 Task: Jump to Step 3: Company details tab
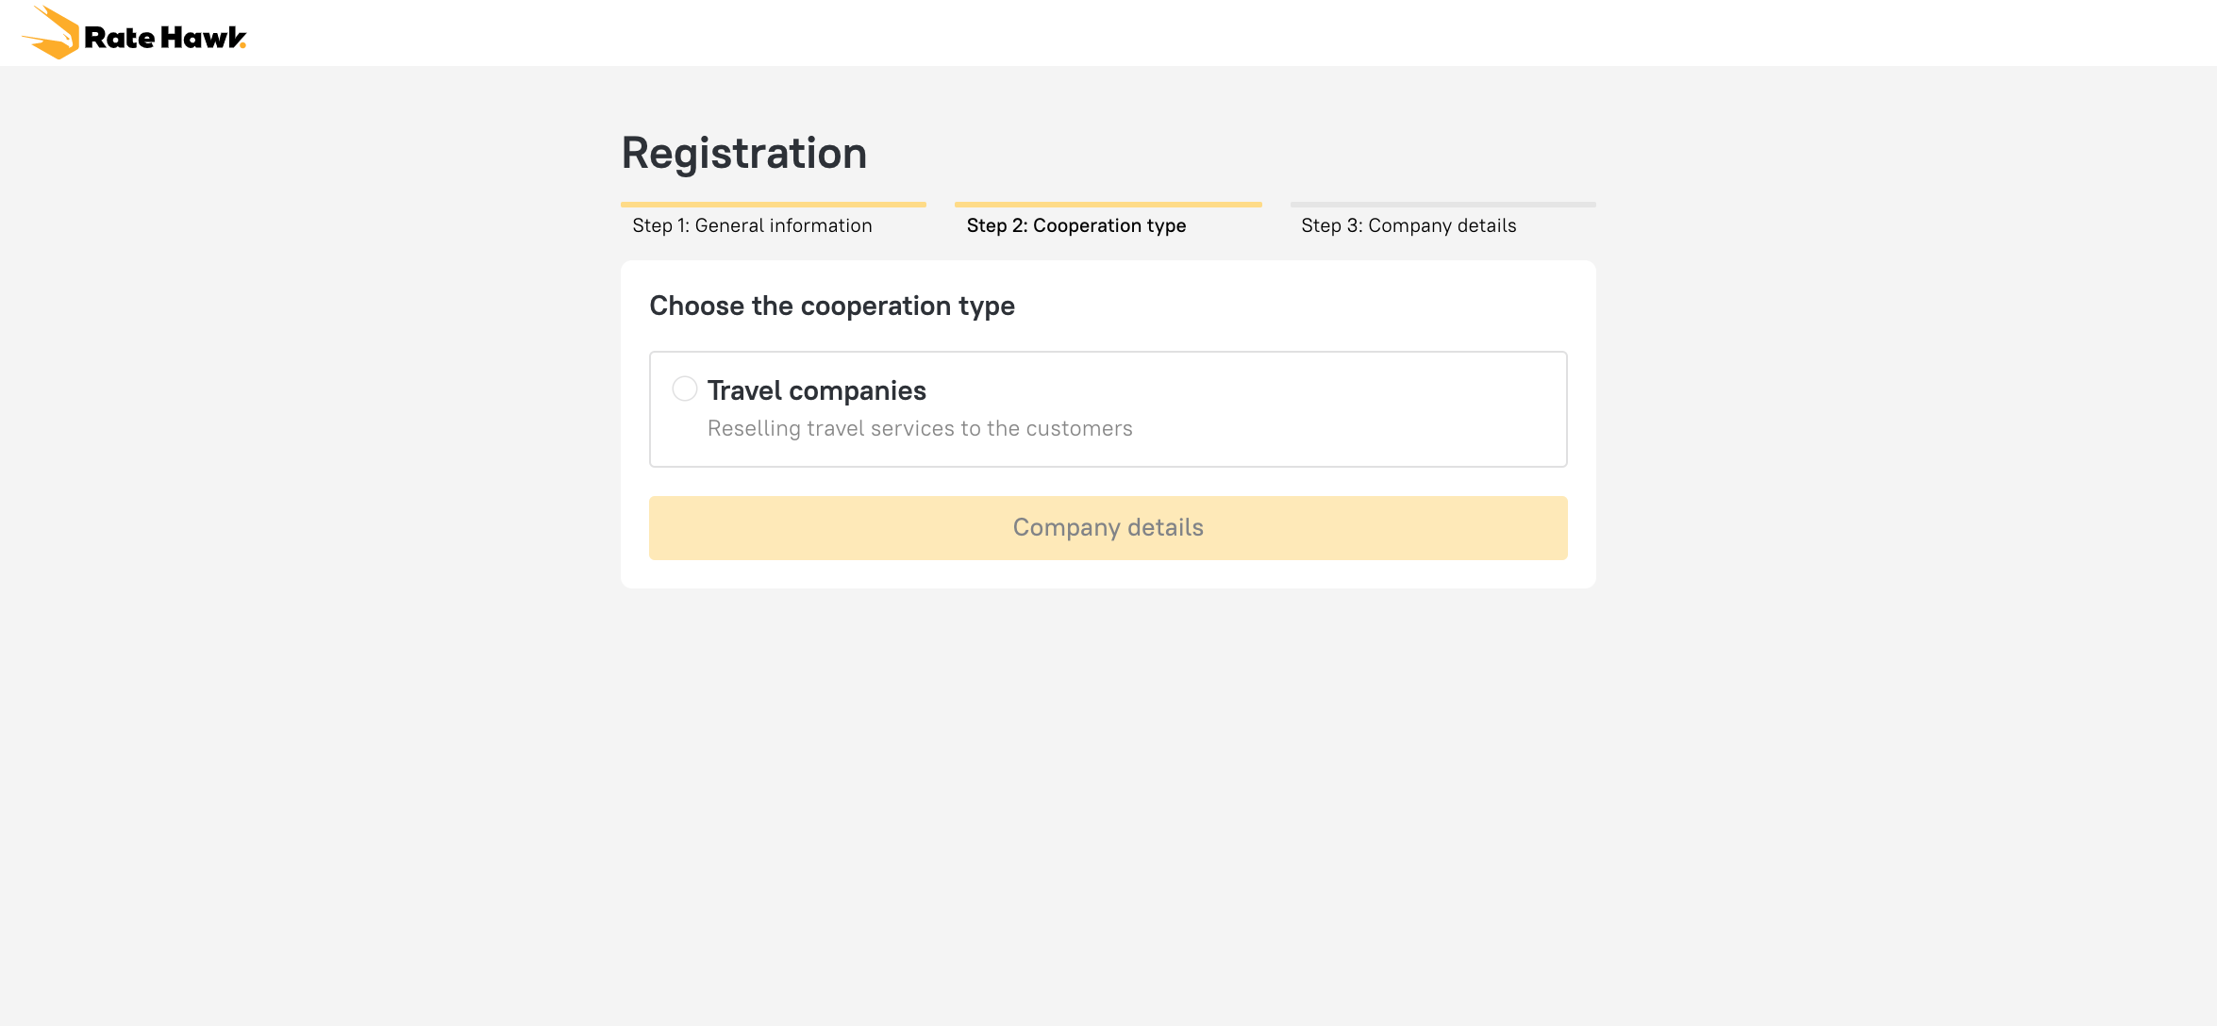pos(1408,225)
